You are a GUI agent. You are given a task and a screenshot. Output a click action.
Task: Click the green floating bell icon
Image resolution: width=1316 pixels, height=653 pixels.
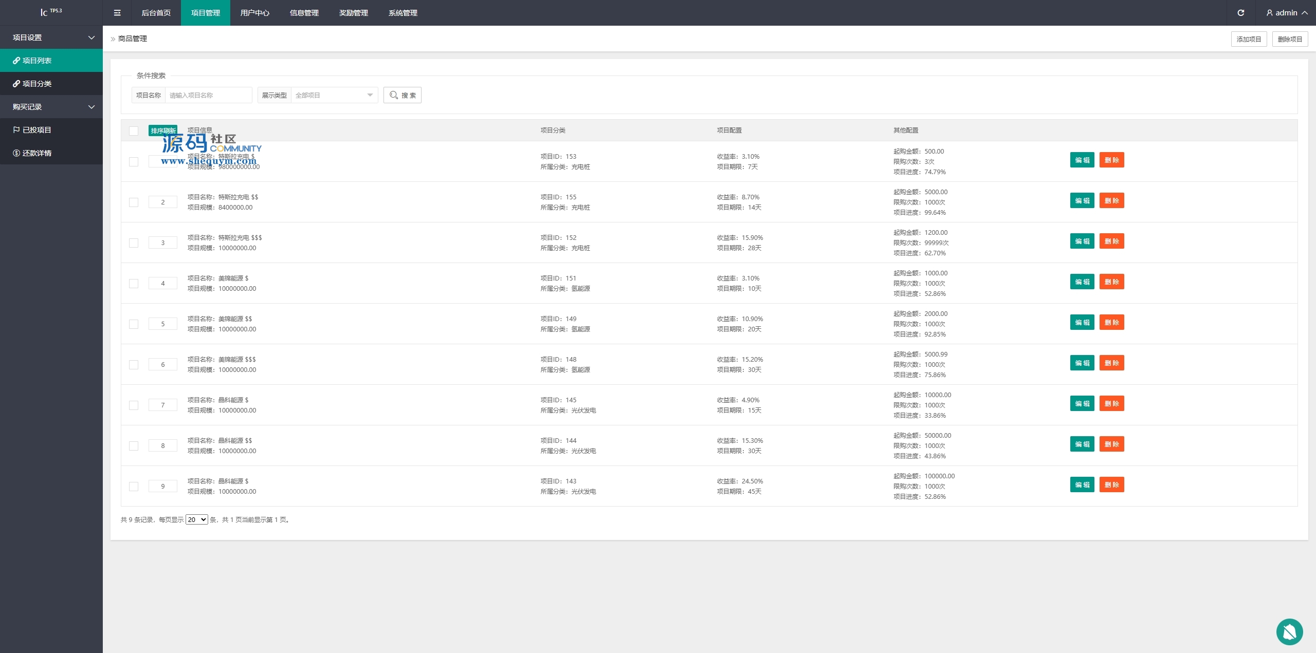click(x=1289, y=631)
